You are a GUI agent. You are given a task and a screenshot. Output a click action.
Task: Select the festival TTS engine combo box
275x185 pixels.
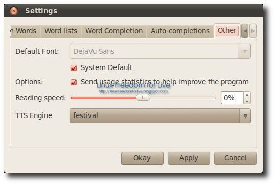pos(160,115)
